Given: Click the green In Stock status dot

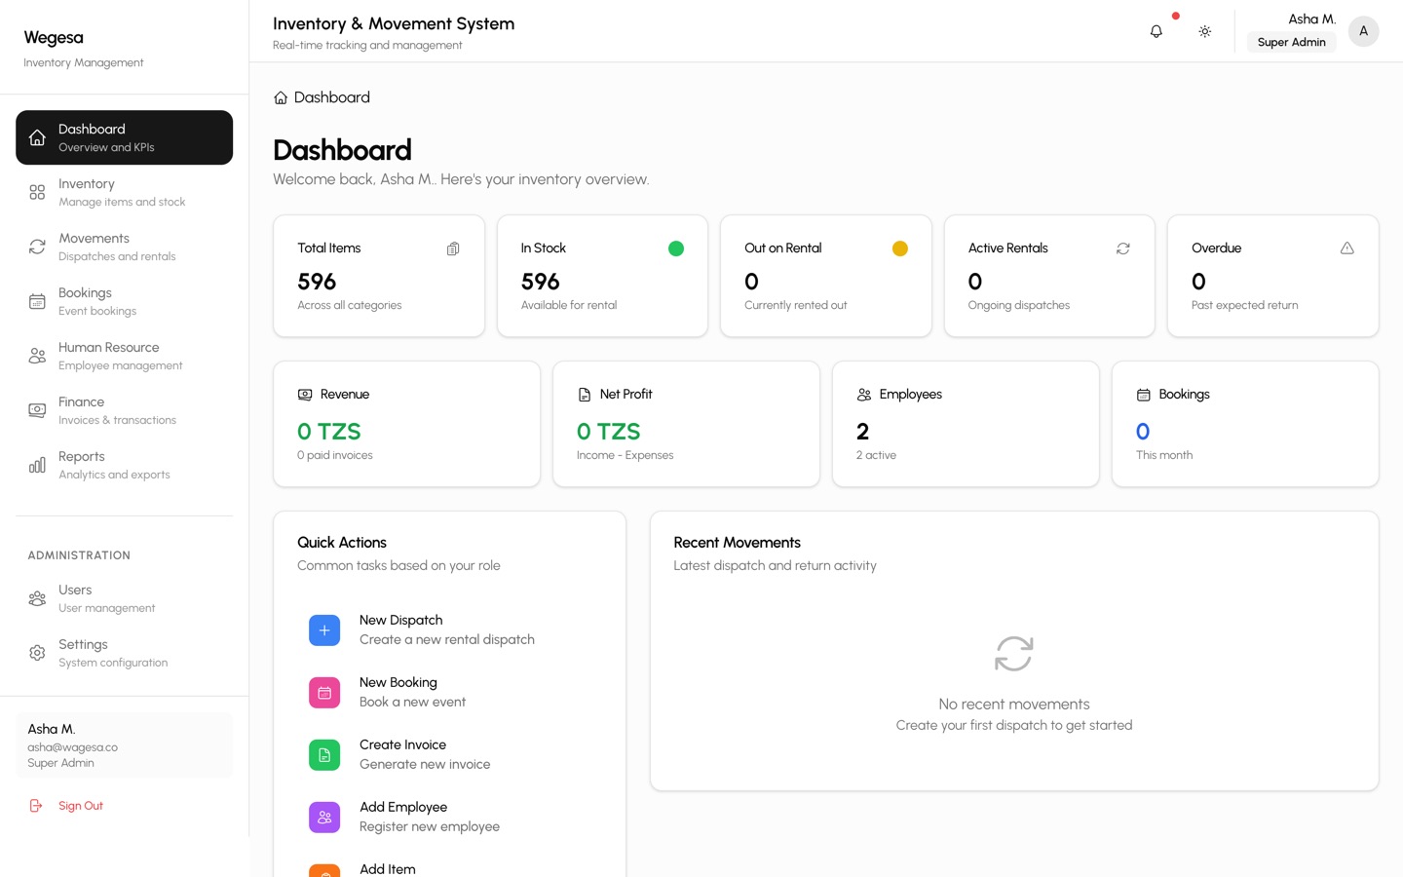Looking at the screenshot, I should point(676,248).
